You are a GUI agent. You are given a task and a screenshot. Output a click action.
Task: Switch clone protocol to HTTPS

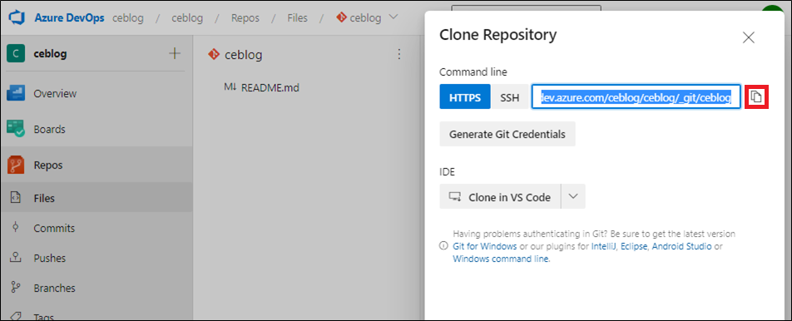click(x=465, y=97)
